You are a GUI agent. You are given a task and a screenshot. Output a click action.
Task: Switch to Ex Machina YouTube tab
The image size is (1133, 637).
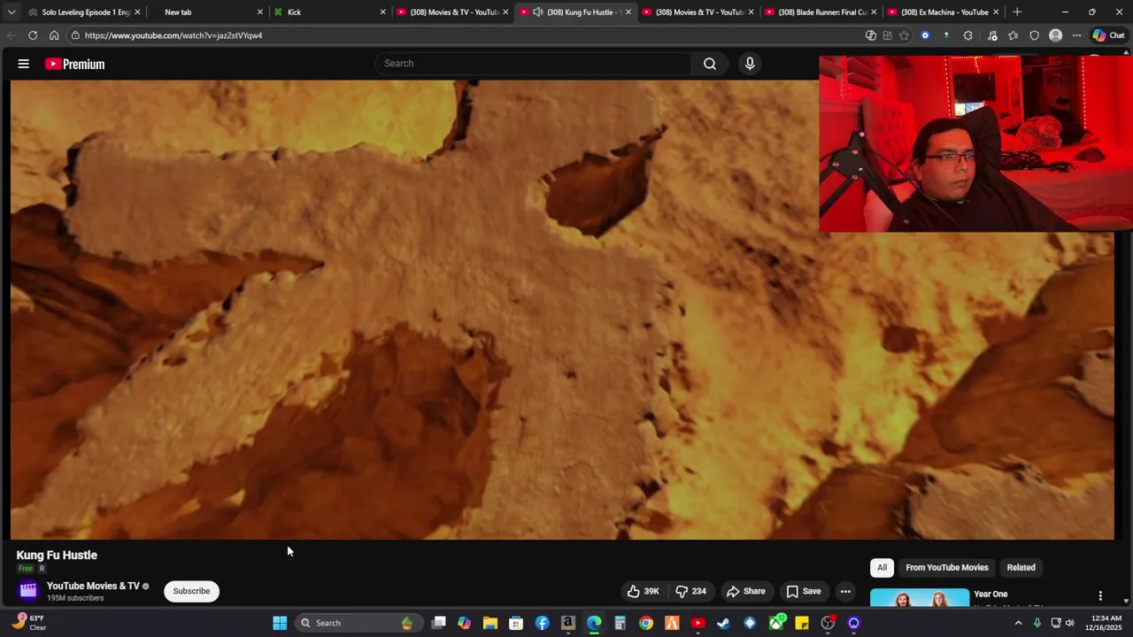click(x=944, y=12)
